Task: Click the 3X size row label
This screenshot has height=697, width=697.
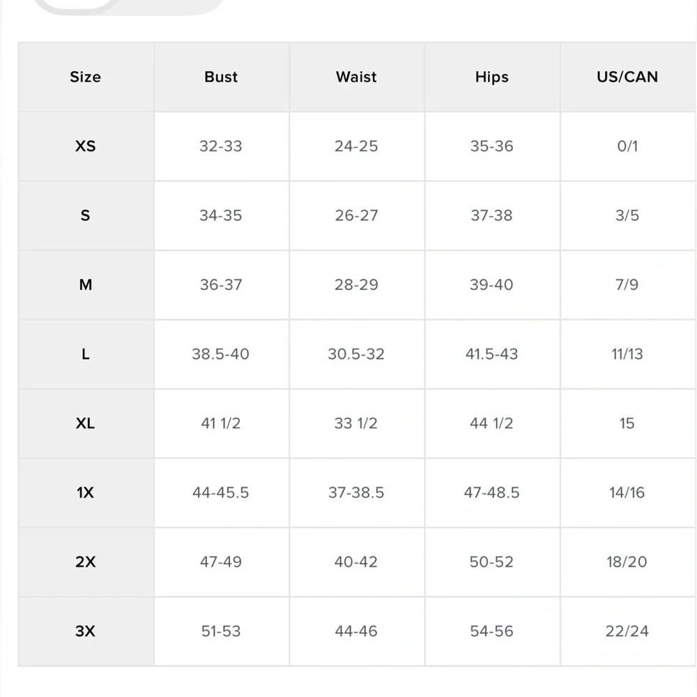Action: pos(85,631)
